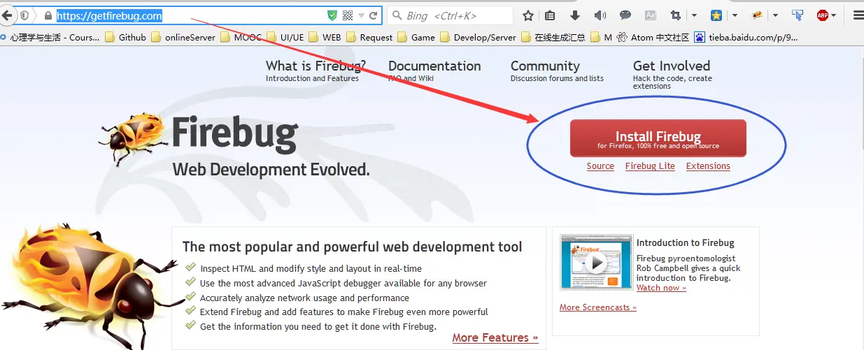The height and width of the screenshot is (350, 864).
Task: Click the Inspect HTML and modify style line
Action: pos(311,268)
